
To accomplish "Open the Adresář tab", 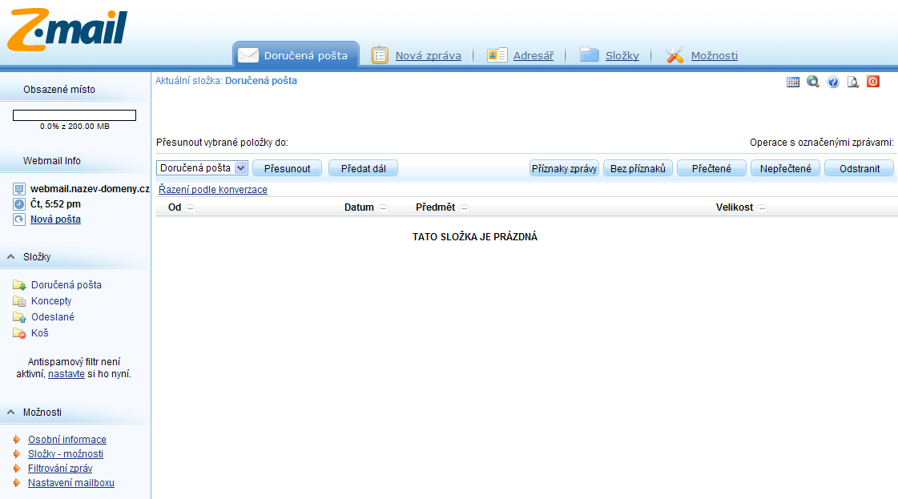I will click(x=534, y=55).
